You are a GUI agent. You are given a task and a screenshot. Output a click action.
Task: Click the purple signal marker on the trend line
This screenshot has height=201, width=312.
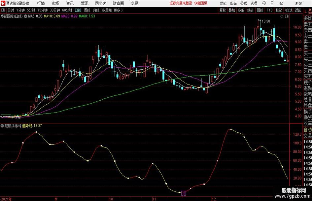coord(184,193)
